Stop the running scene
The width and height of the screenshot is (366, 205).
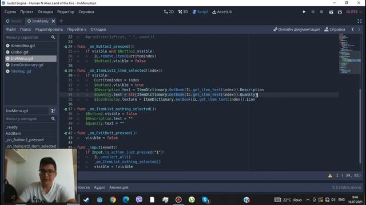pos(321,11)
